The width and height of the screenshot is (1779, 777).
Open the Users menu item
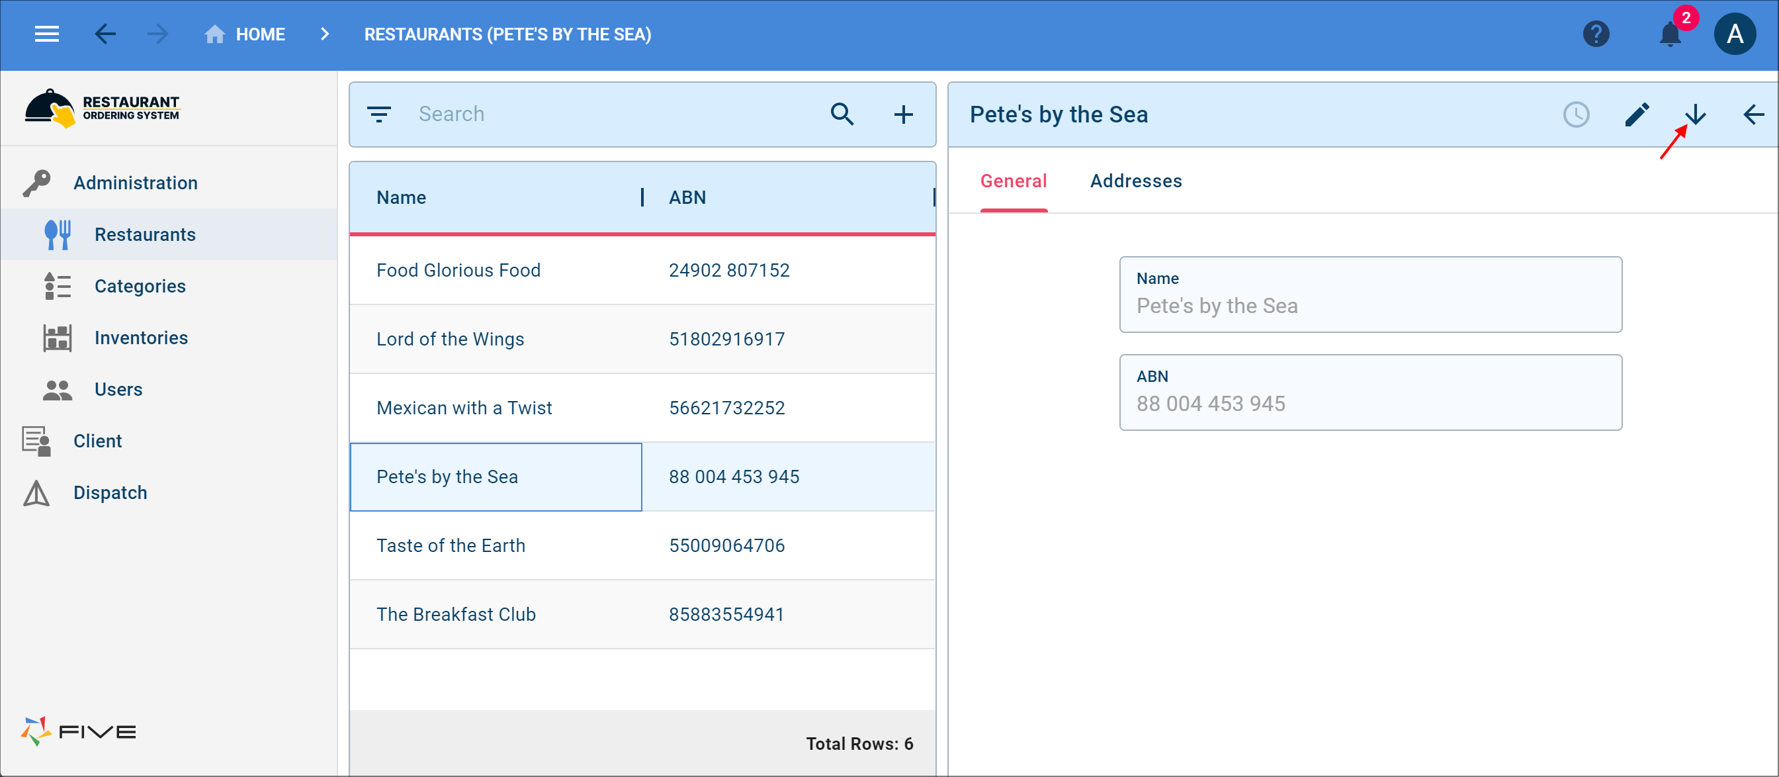[118, 390]
